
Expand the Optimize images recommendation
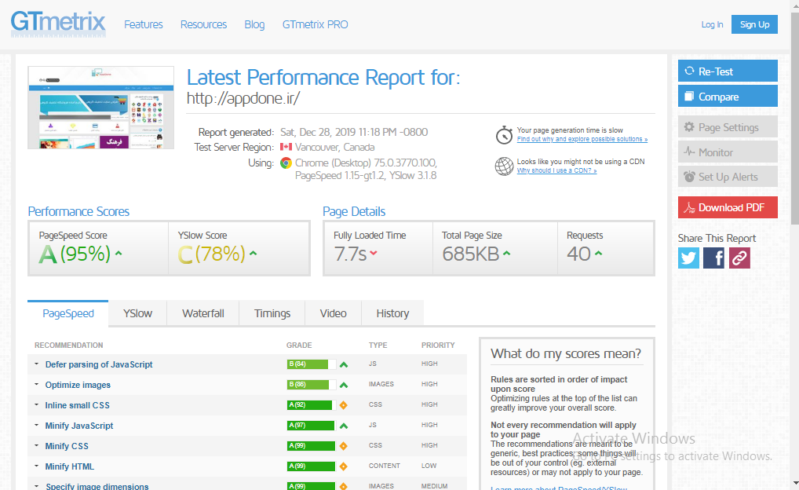pos(78,385)
